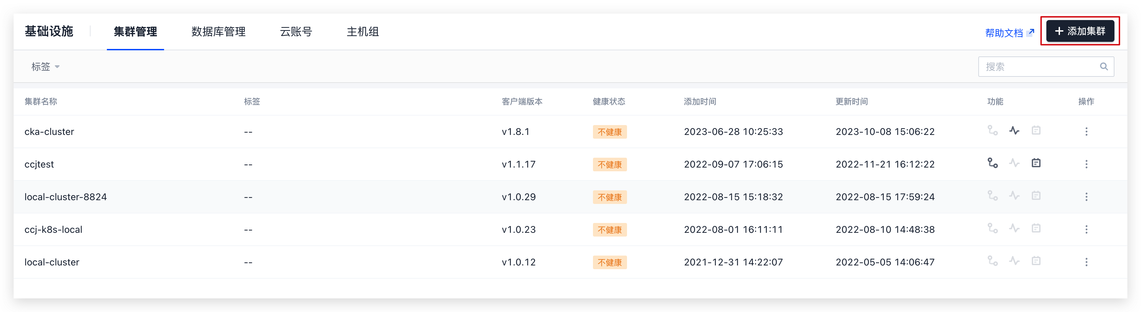Click updated time 2023-10-08 15:06:22
The width and height of the screenshot is (1141, 312).
pyautogui.click(x=885, y=132)
